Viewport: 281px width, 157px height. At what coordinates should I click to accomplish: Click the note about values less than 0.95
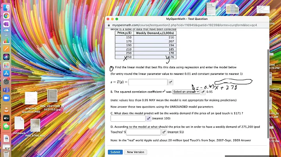coord(173,100)
